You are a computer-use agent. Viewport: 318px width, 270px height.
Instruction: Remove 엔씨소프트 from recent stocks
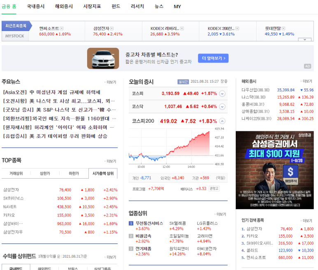pos(62,28)
